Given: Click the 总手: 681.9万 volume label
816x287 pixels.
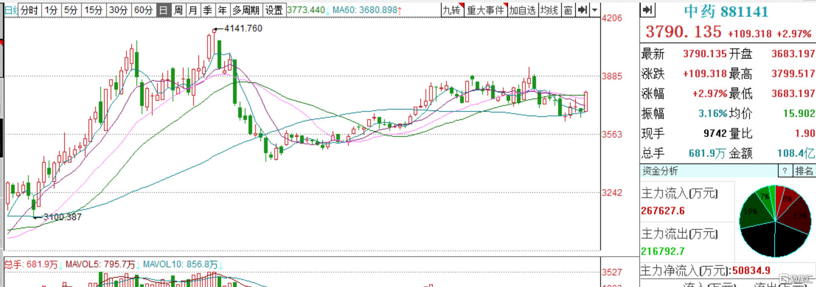Looking at the screenshot, I should click(x=31, y=264).
